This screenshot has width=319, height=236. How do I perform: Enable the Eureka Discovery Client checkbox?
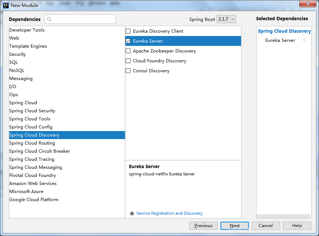pyautogui.click(x=128, y=31)
